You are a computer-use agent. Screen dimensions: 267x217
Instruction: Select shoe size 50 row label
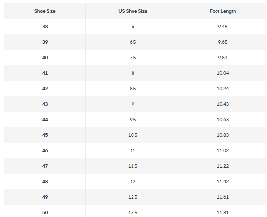45,213
